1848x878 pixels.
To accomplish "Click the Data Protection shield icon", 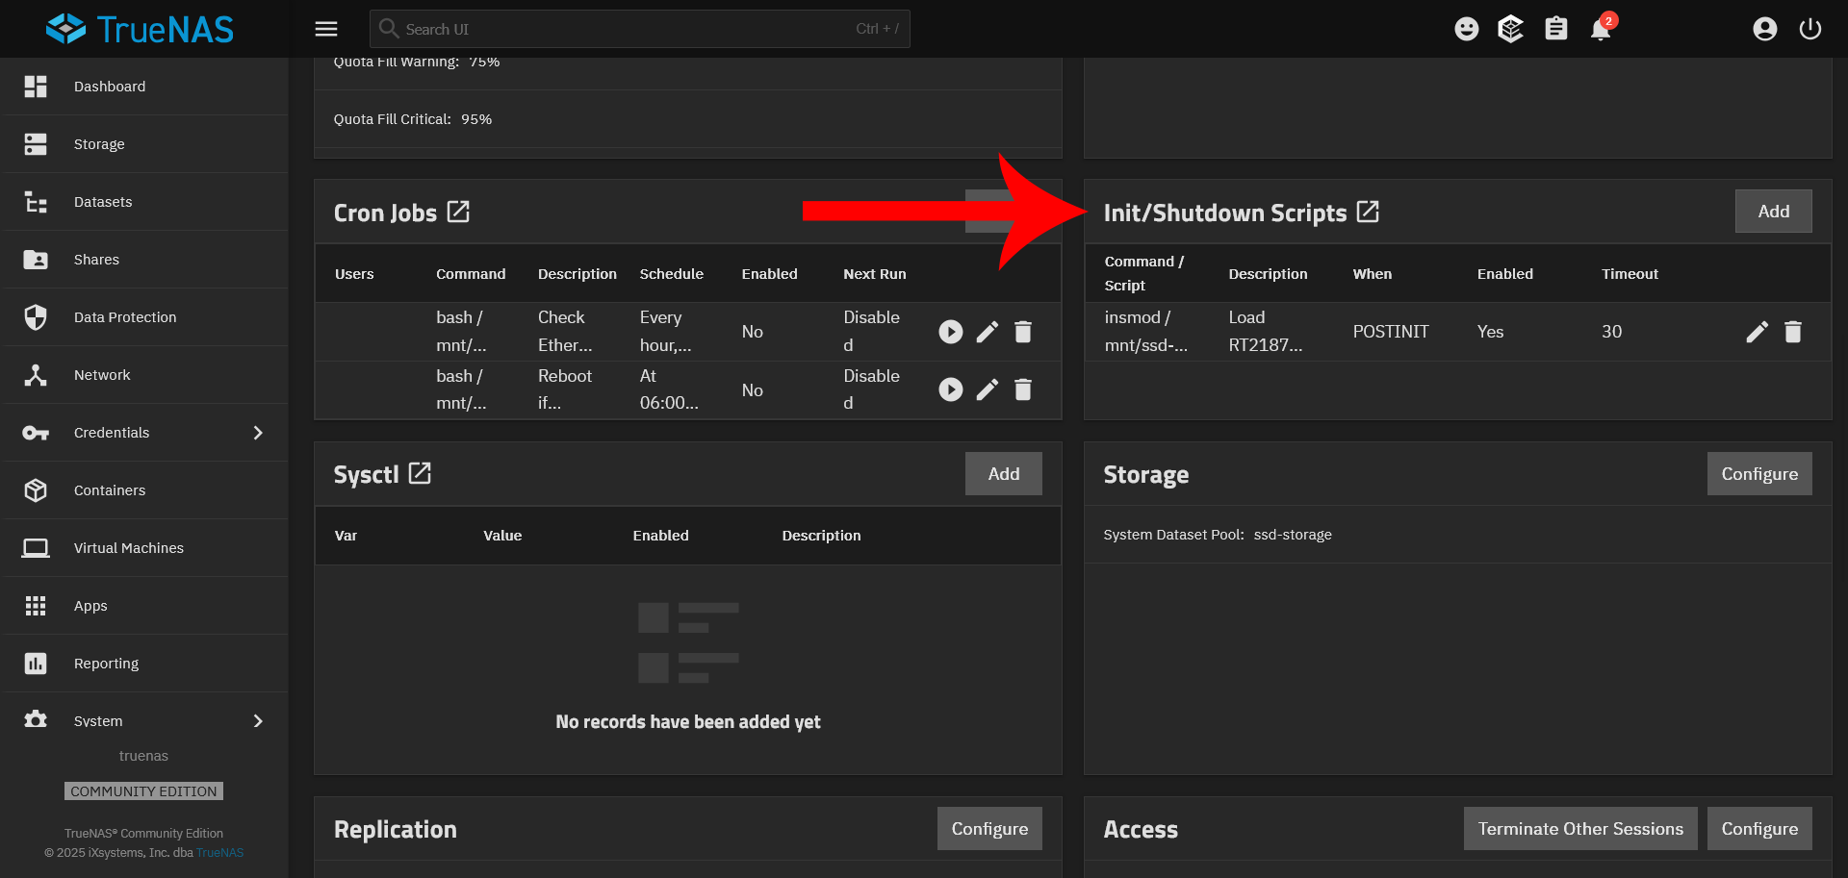I will (36, 317).
